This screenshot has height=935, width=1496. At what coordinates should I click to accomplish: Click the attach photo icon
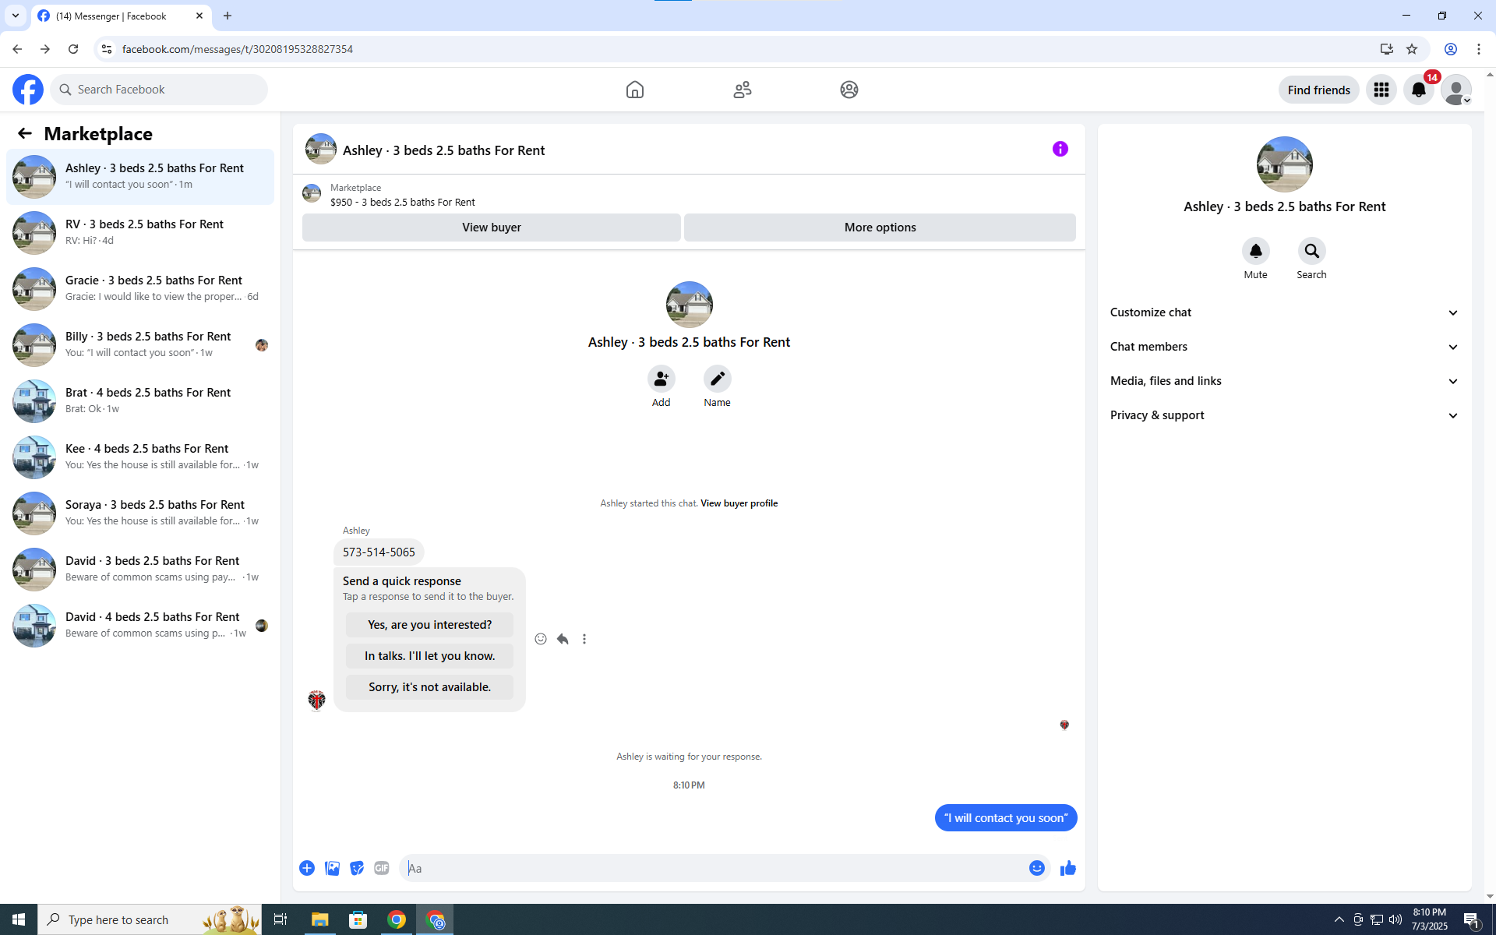pyautogui.click(x=332, y=868)
